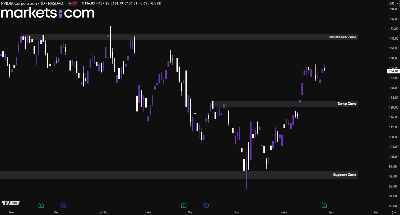
Task: Open chart settings hexagon gear icon
Action: click(394, 212)
